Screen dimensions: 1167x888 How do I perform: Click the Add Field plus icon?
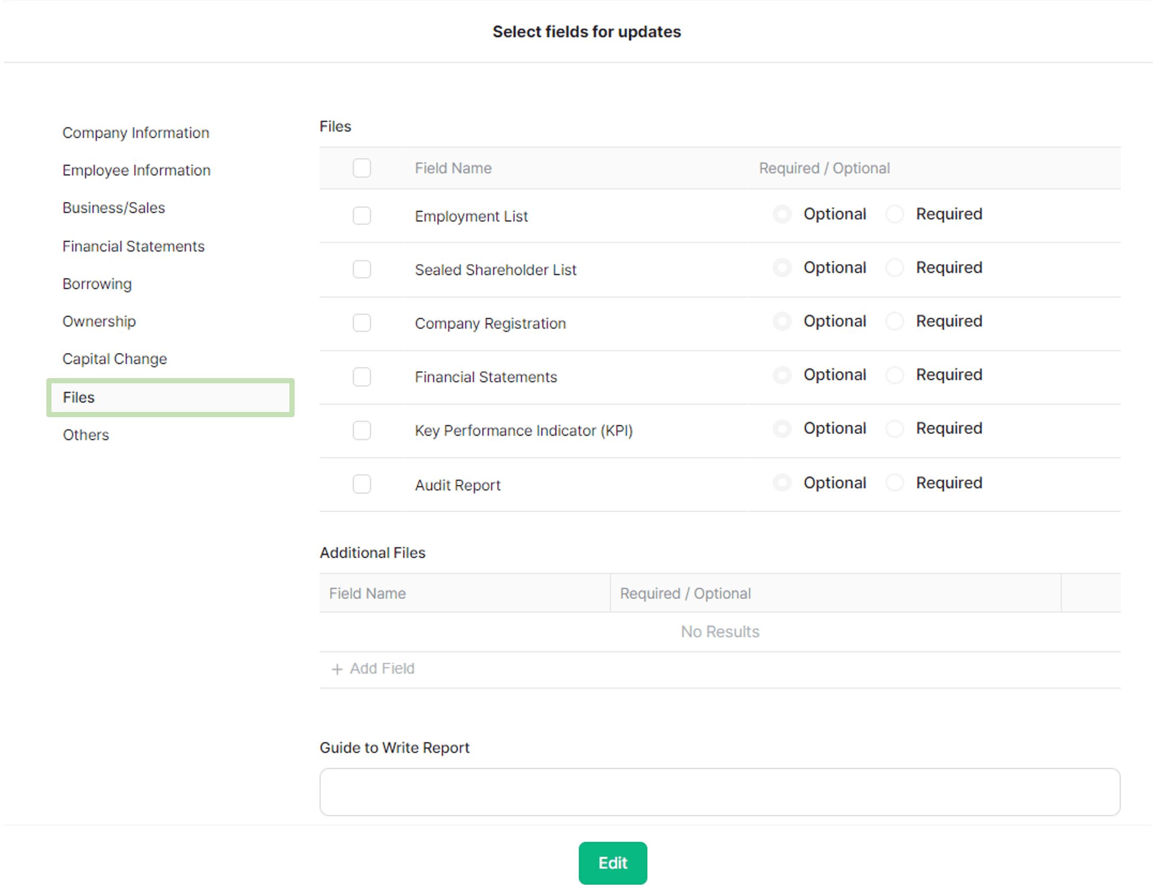click(x=337, y=669)
